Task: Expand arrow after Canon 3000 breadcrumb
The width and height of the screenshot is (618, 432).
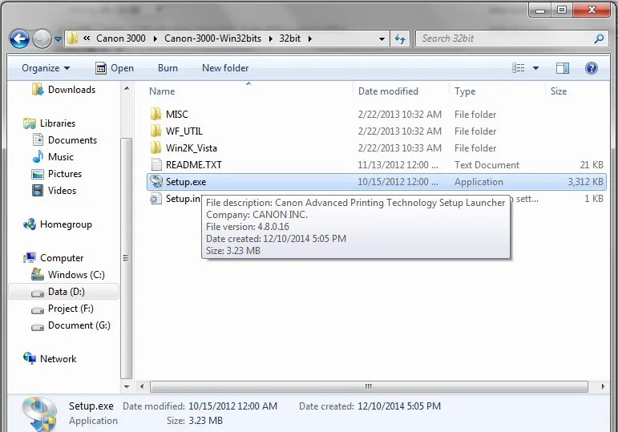Action: 155,38
